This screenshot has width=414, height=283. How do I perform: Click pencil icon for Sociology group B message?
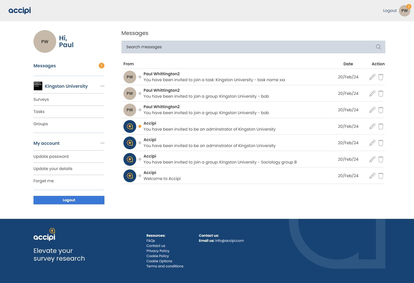372,159
